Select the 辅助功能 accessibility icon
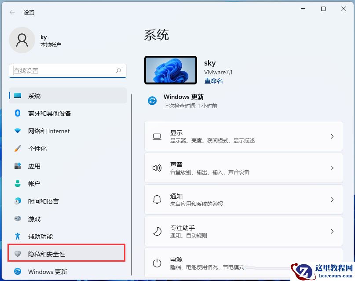This screenshot has height=281, width=355. [17, 237]
